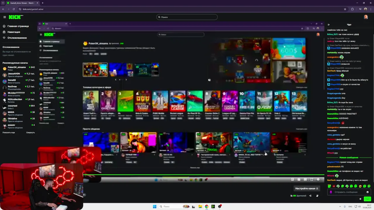Open File Explorer from taskbar
374x210 pixels.
coord(200,206)
